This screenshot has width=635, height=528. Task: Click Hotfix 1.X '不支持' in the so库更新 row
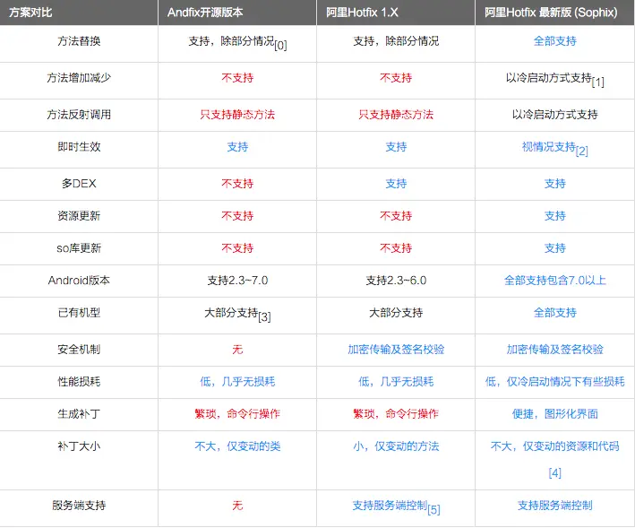396,248
